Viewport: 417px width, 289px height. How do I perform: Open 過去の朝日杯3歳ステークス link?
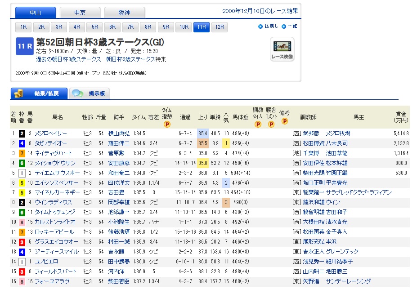68,59
